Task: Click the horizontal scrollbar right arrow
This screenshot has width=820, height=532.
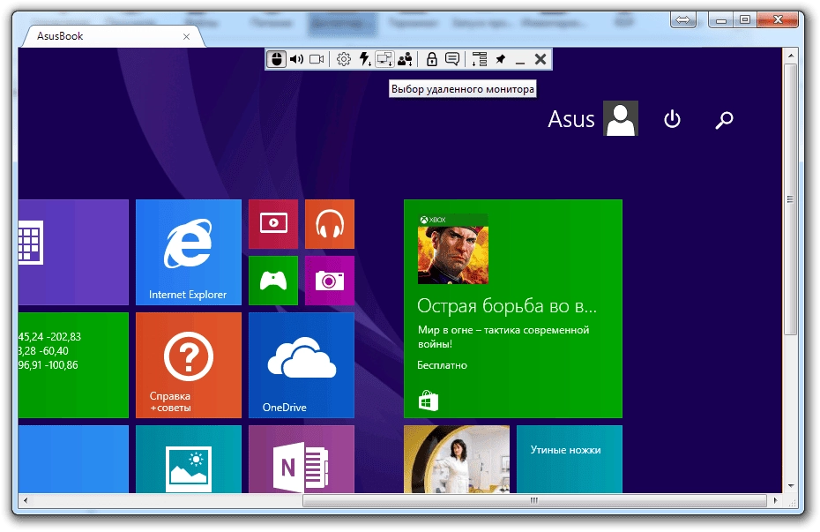Action: (776, 500)
